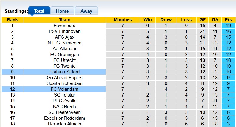
Task: Open the AZ Alkmaar team entry
Action: (x=64, y=49)
